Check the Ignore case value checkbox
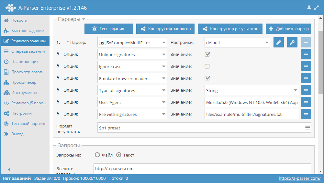 click(x=207, y=66)
